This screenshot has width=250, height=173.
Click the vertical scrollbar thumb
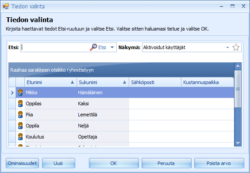point(238,89)
